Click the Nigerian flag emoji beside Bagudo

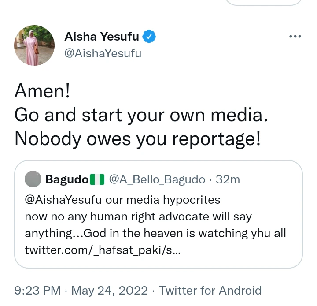(x=97, y=179)
